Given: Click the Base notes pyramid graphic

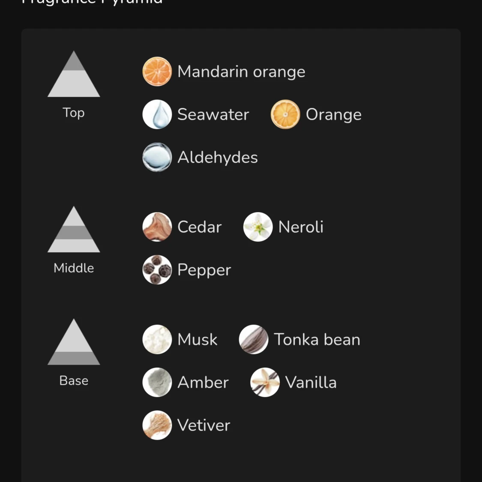Looking at the screenshot, I should (74, 342).
